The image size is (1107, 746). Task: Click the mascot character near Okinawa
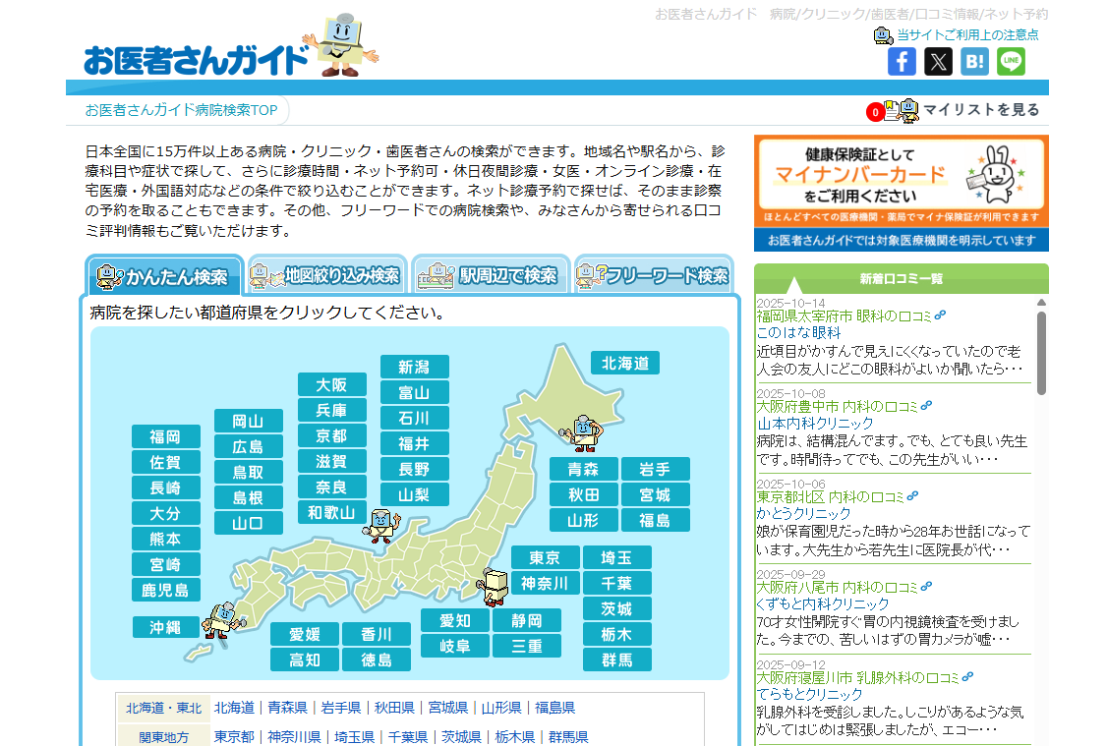(x=221, y=620)
